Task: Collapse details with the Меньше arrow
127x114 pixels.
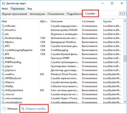Action: (x=4, y=109)
